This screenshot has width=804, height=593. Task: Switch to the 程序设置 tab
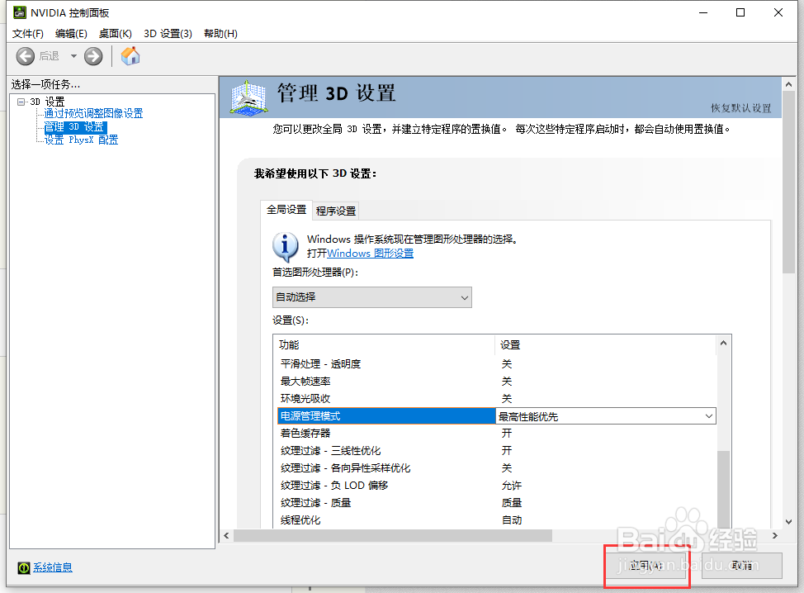tap(333, 210)
